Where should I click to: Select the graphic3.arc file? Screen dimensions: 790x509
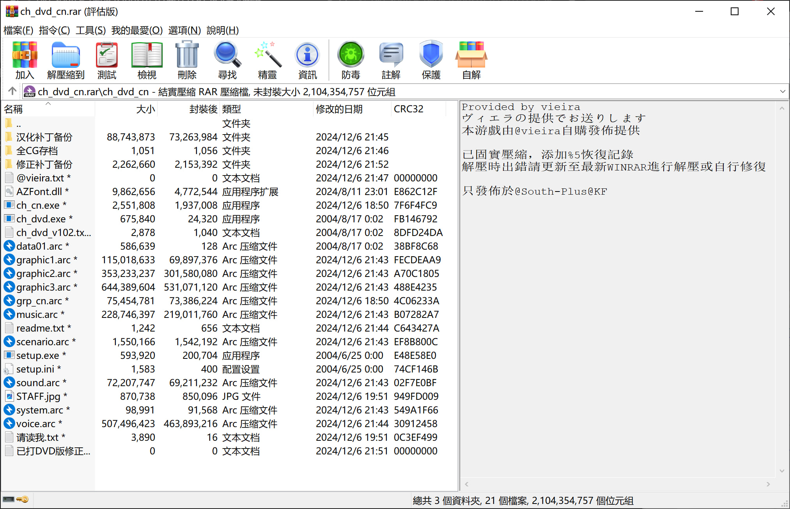point(43,287)
